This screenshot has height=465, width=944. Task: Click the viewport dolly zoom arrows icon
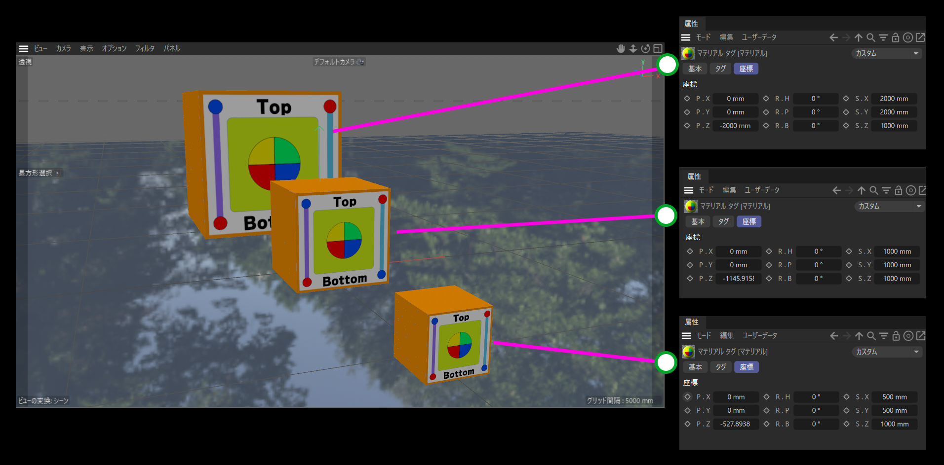[x=633, y=48]
